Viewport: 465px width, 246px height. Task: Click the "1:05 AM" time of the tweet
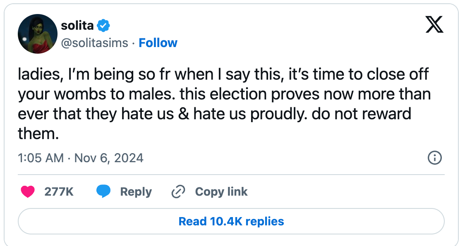click(41, 158)
